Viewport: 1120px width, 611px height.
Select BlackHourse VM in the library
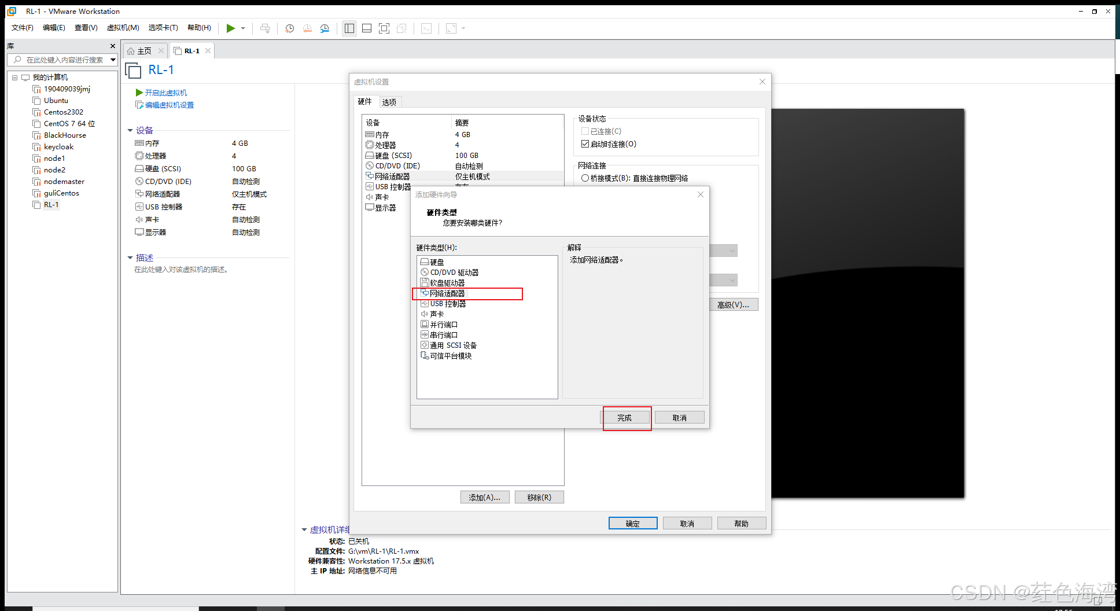[x=65, y=135]
